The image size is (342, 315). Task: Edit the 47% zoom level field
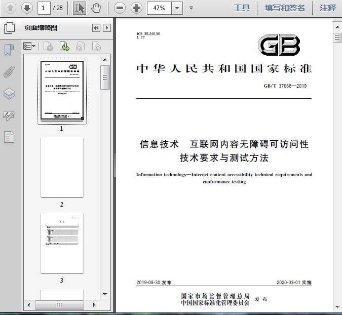159,8
